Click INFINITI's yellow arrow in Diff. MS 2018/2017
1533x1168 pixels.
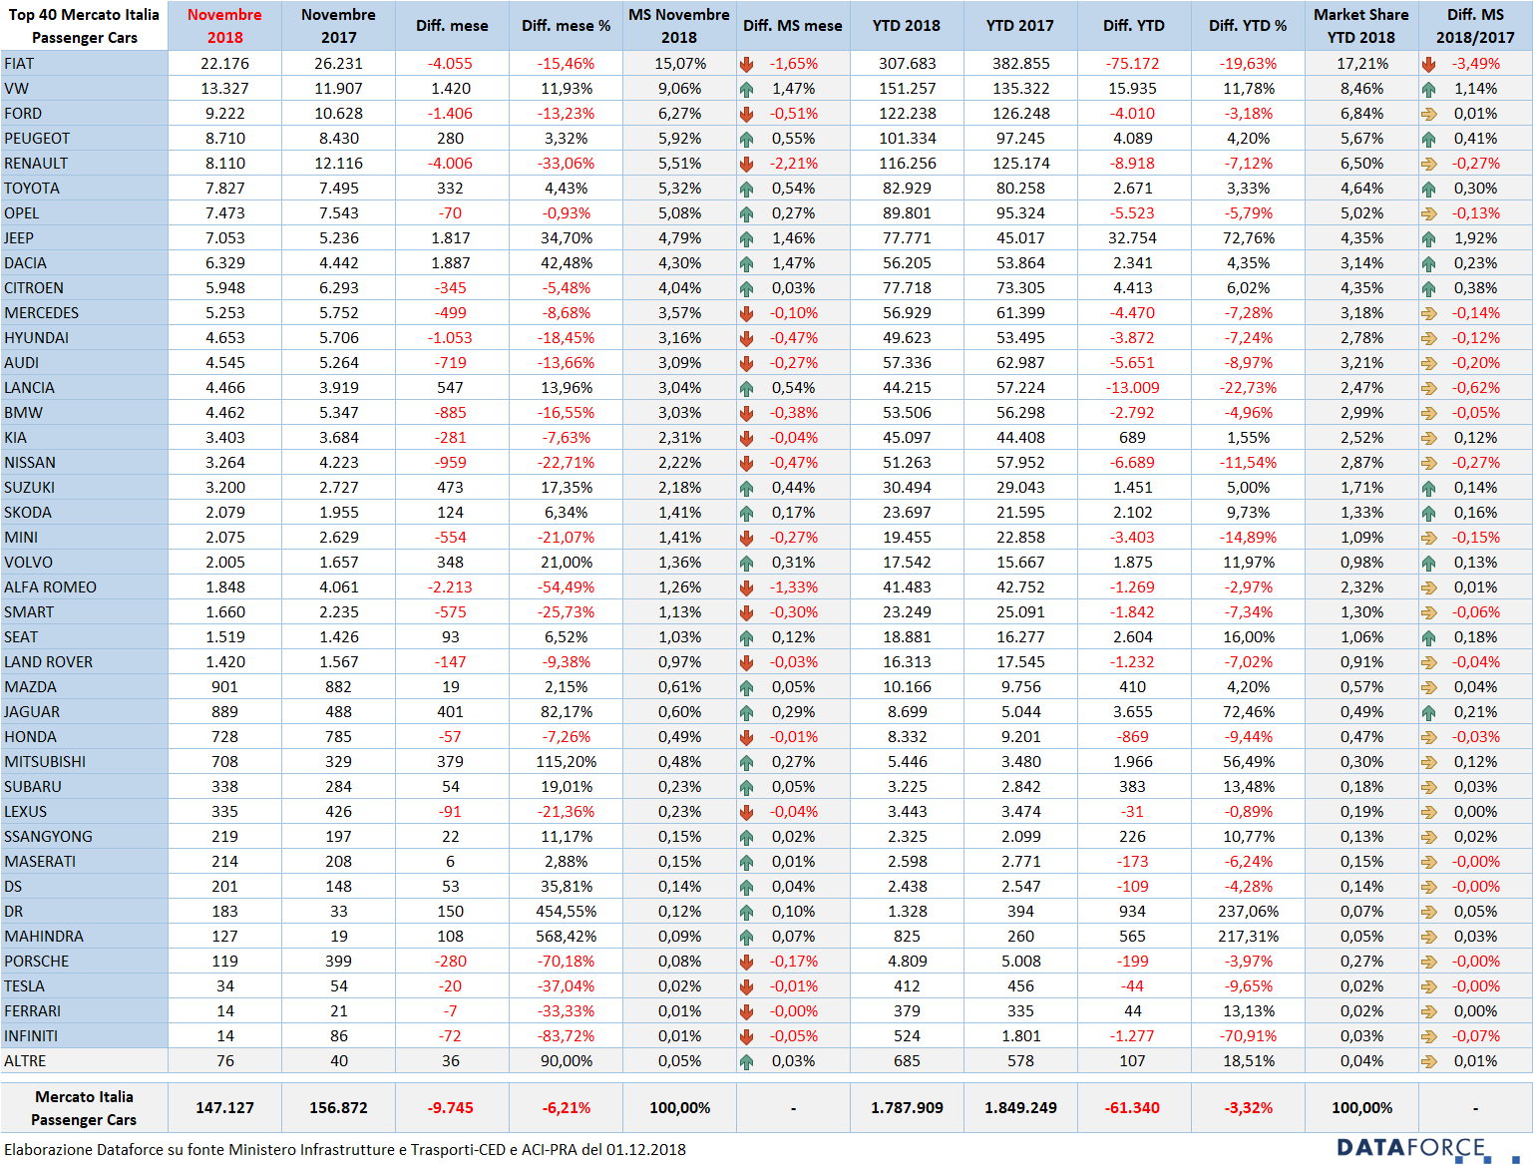coord(1428,1036)
